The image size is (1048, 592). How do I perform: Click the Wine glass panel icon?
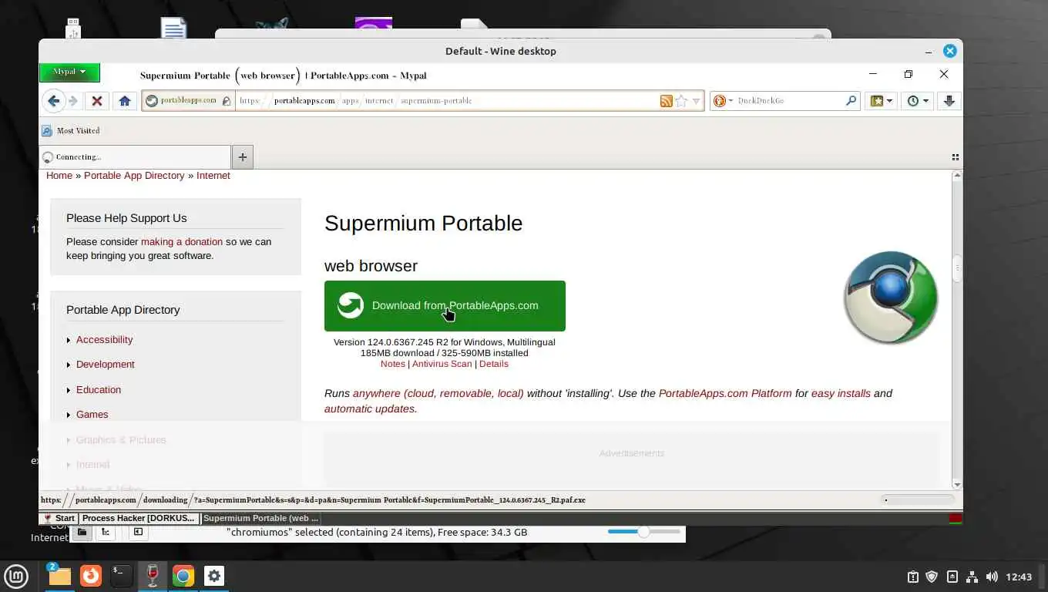tap(153, 576)
